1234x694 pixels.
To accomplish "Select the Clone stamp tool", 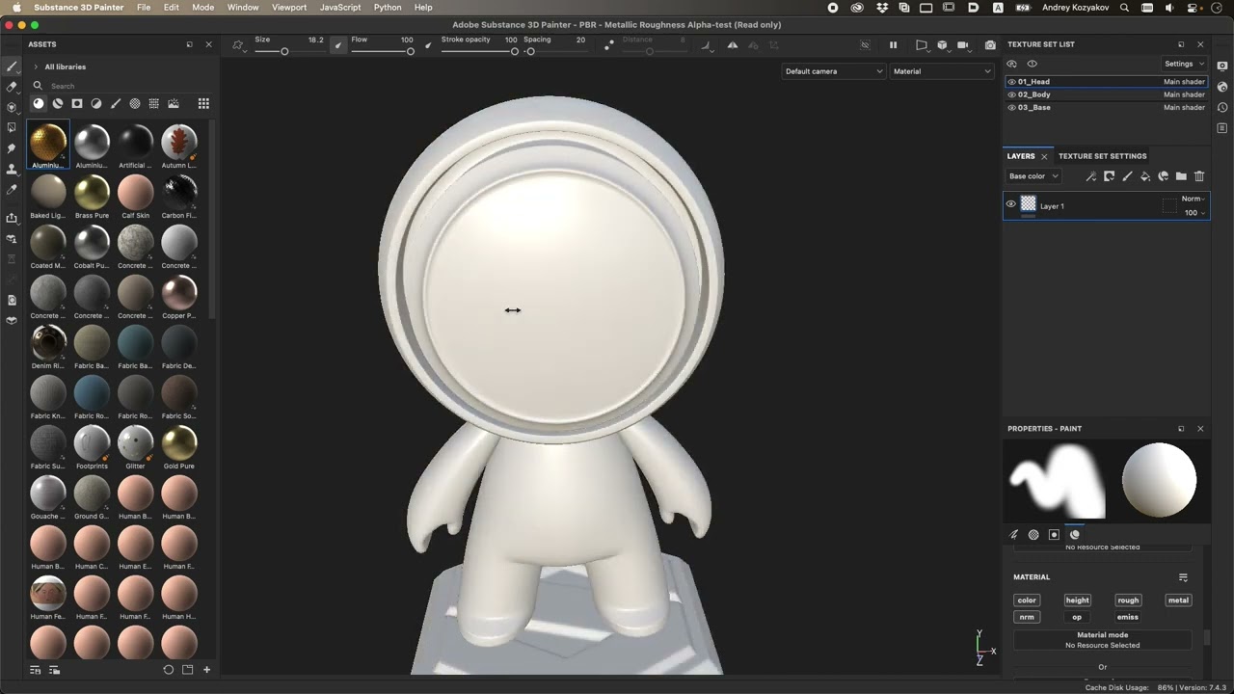I will tap(12, 169).
